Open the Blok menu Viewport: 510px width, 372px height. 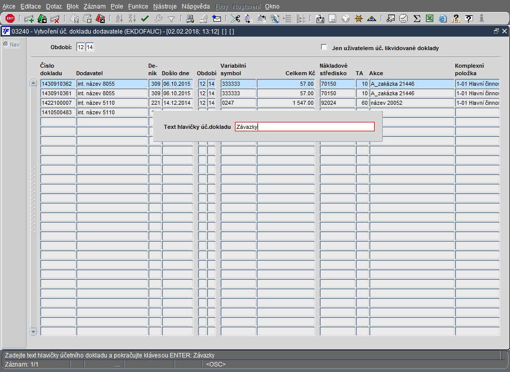tap(73, 7)
